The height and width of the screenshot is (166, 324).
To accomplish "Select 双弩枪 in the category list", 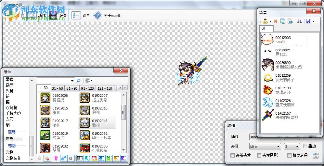I will point(12,107).
